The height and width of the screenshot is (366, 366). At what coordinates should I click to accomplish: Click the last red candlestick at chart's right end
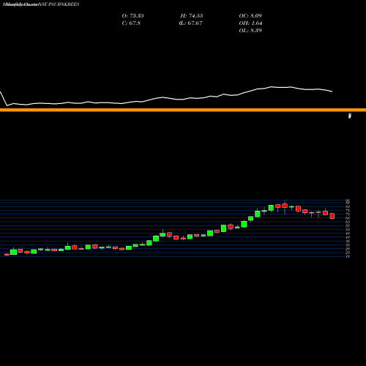332,216
